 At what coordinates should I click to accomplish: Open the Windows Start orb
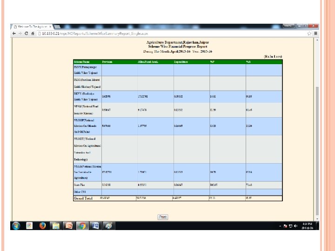pyautogui.click(x=16, y=225)
